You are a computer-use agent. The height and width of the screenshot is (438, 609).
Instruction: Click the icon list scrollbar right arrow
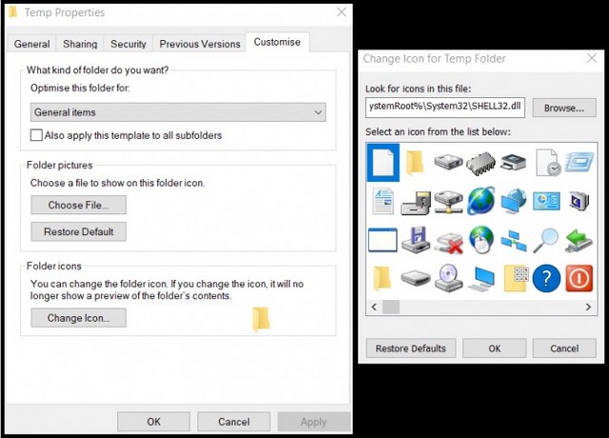tap(588, 307)
